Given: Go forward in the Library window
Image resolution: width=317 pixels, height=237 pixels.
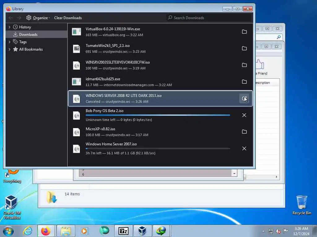Looking at the screenshot, I should pyautogui.click(x=19, y=18).
